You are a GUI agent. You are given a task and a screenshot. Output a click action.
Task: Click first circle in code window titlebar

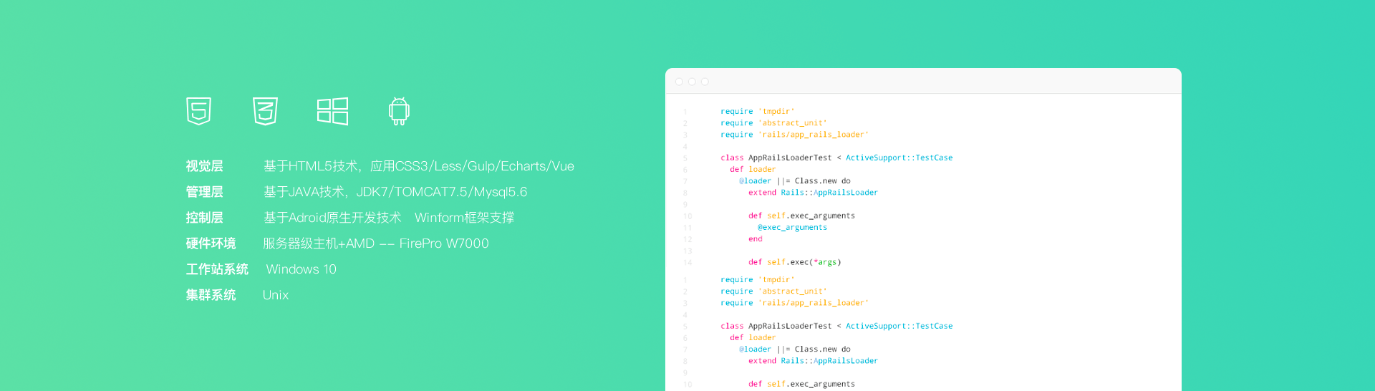pos(679,82)
